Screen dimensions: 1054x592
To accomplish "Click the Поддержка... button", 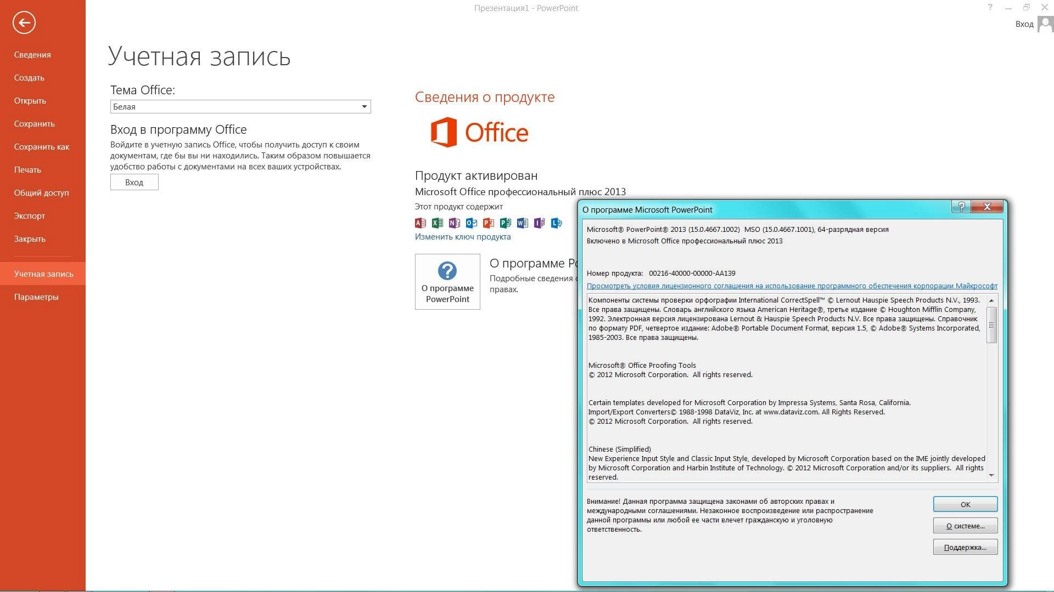I will [965, 547].
